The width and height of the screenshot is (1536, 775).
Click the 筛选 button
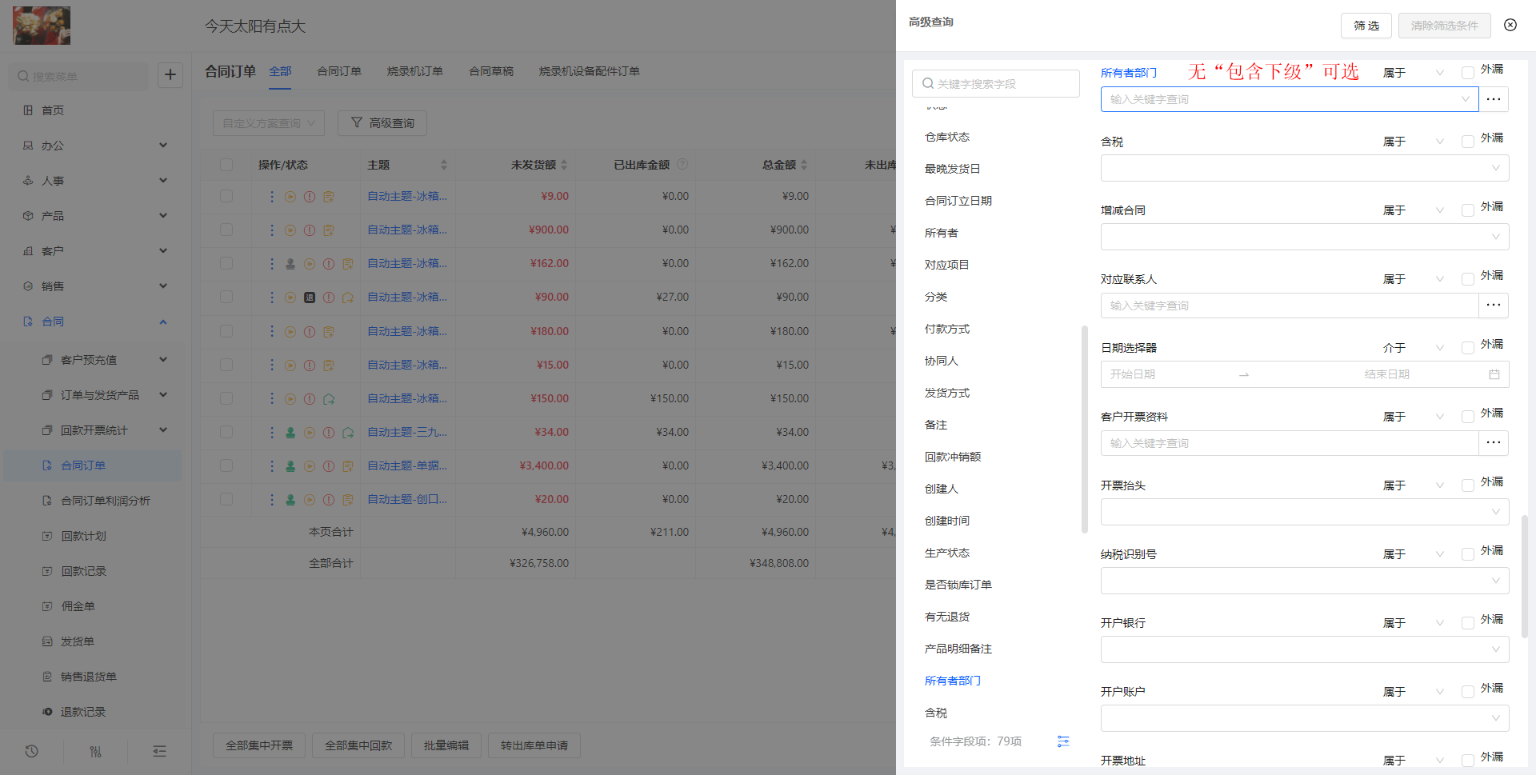tap(1366, 26)
